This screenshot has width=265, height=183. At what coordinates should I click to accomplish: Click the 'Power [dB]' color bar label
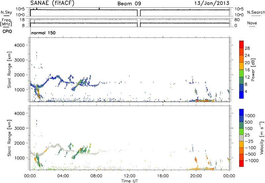click(x=253, y=70)
